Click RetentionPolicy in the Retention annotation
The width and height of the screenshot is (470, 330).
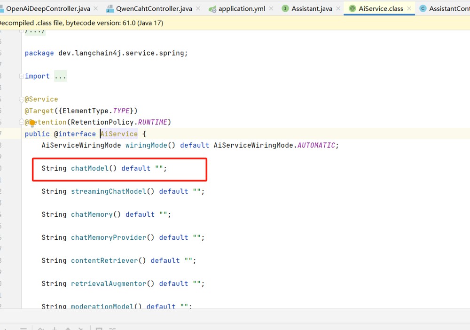[102, 122]
